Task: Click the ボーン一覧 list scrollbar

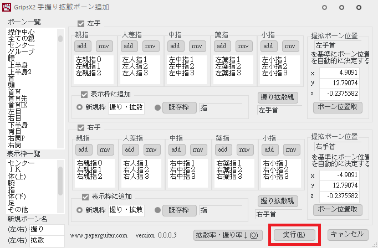Action: tap(60, 88)
